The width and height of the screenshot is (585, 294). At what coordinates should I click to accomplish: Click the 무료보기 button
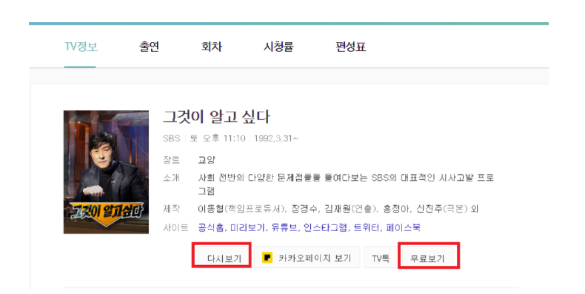pos(427,258)
